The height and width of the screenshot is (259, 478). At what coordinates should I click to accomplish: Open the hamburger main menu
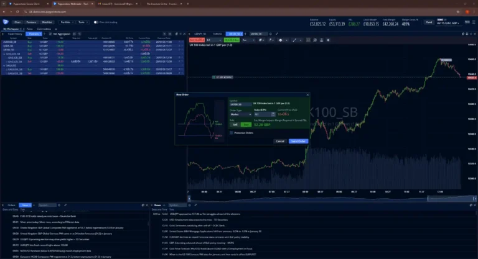tap(474, 22)
